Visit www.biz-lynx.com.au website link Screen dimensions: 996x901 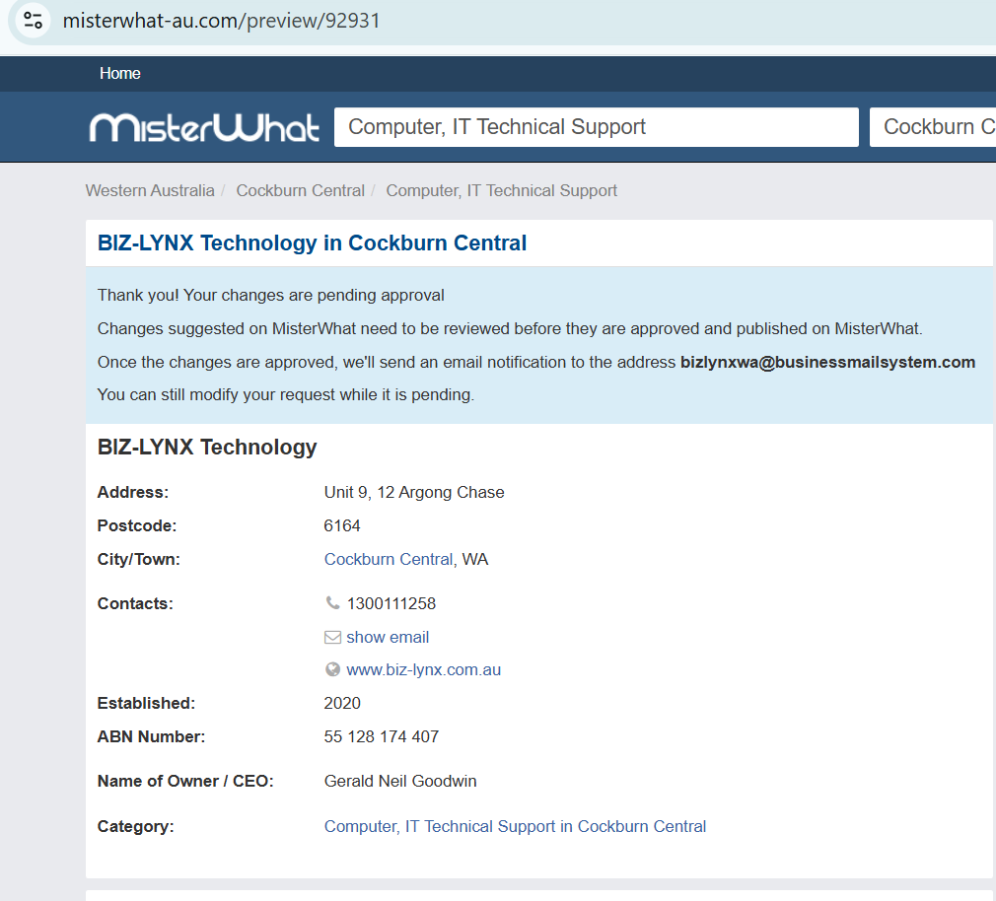(424, 670)
